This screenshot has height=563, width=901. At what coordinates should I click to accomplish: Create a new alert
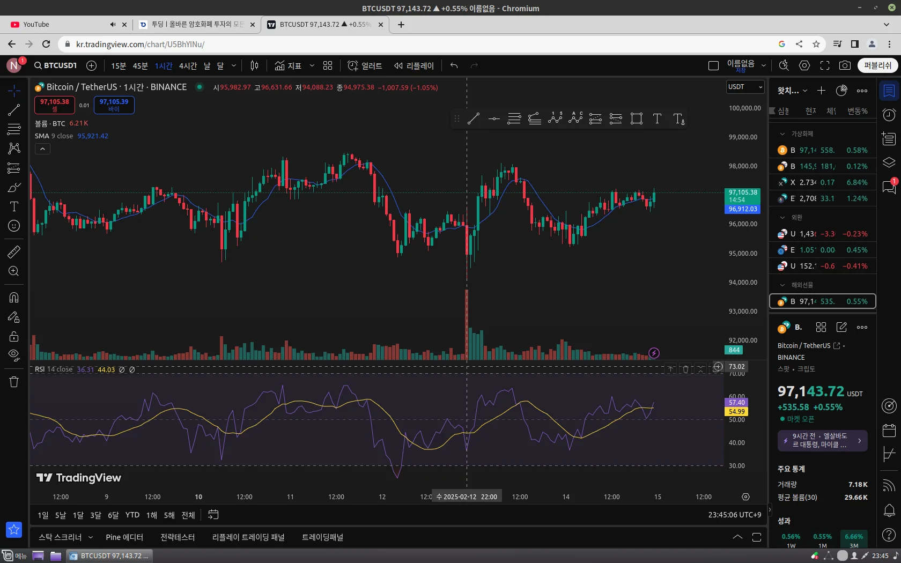point(365,65)
